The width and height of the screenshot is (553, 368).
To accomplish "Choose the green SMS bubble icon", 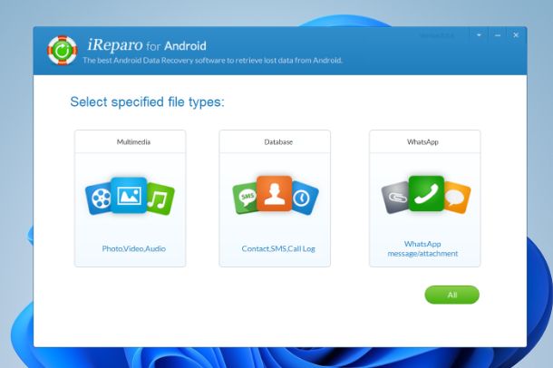I will pos(246,198).
